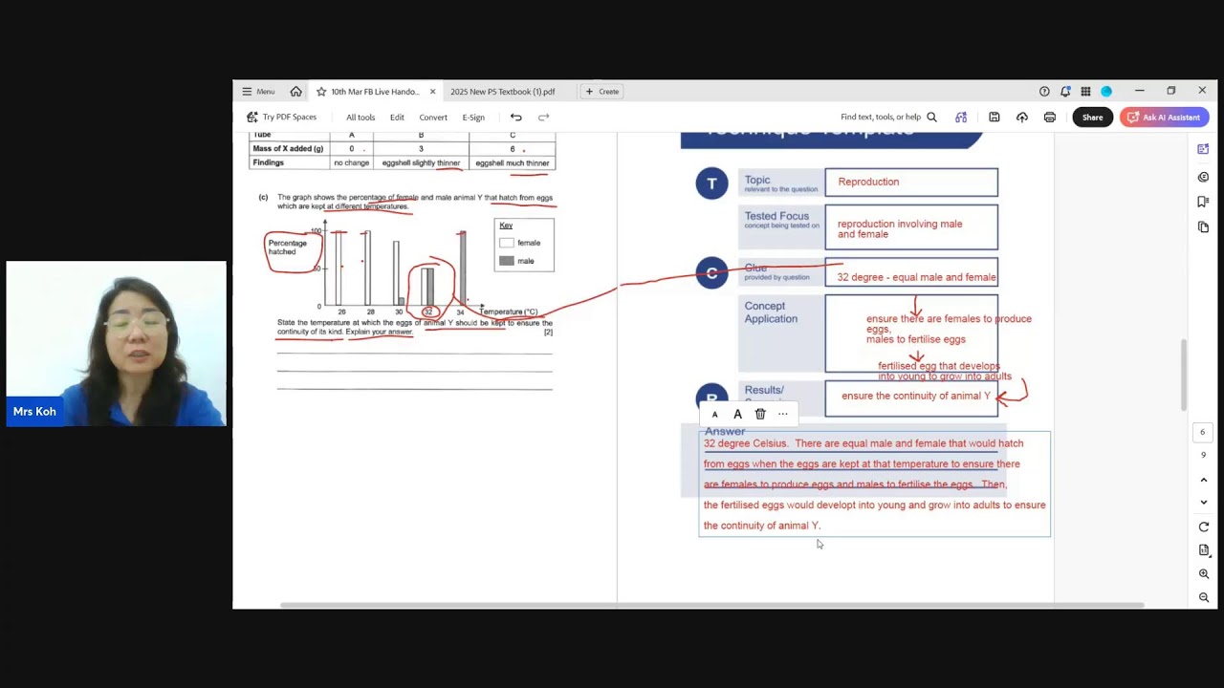The height and width of the screenshot is (688, 1224).
Task: Open Try PDF Spaces
Action: [281, 118]
